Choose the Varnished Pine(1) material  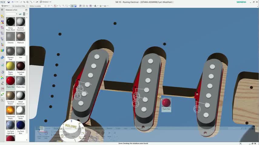(10, 98)
